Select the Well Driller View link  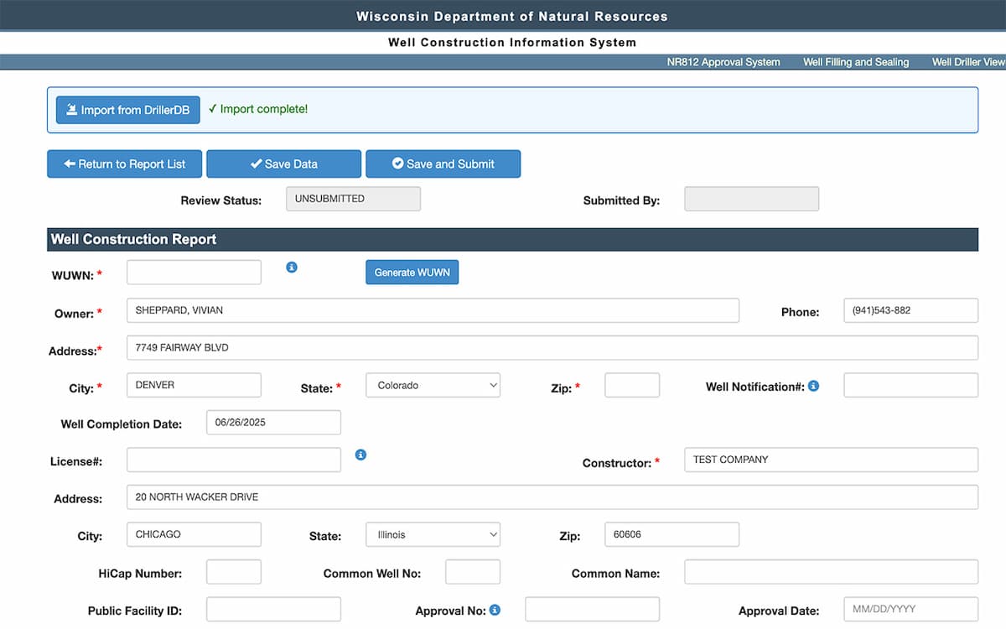coord(968,61)
